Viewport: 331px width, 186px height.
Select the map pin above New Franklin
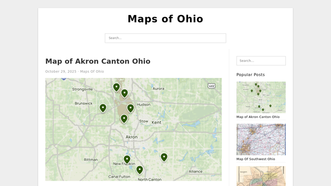tap(127, 160)
